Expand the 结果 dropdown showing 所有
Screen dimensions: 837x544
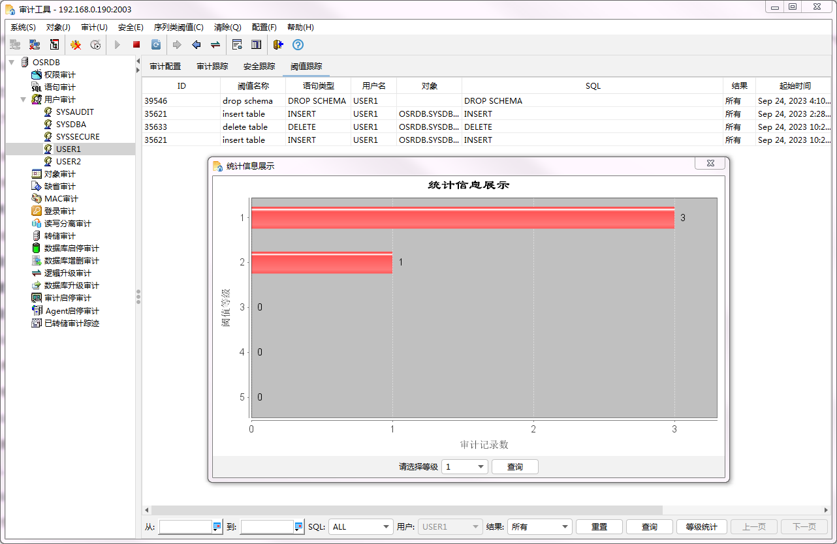(539, 526)
